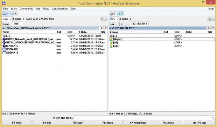Select the O990-A05 file icon
Screen dimensions: 217x127
[x=4, y=49]
